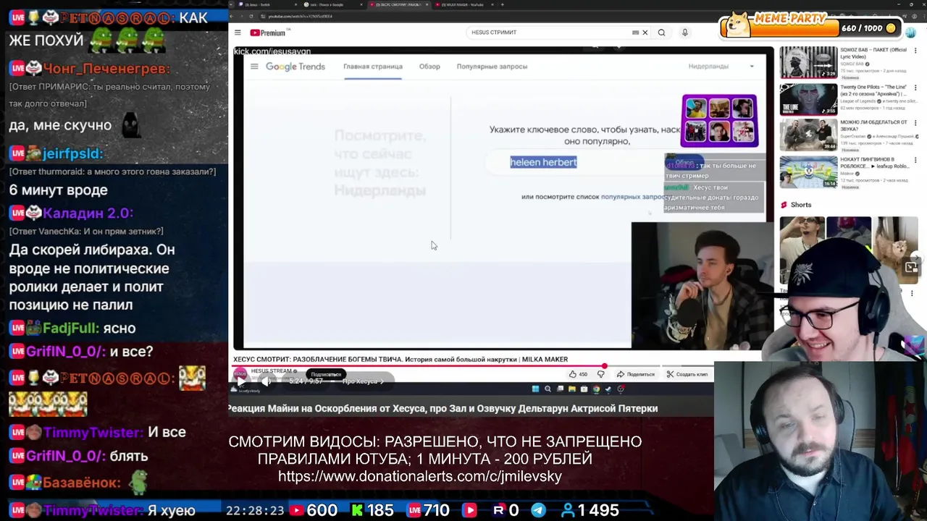
Task: Switch to MILKA MAKER YouTube browser tab
Action: click(x=463, y=4)
